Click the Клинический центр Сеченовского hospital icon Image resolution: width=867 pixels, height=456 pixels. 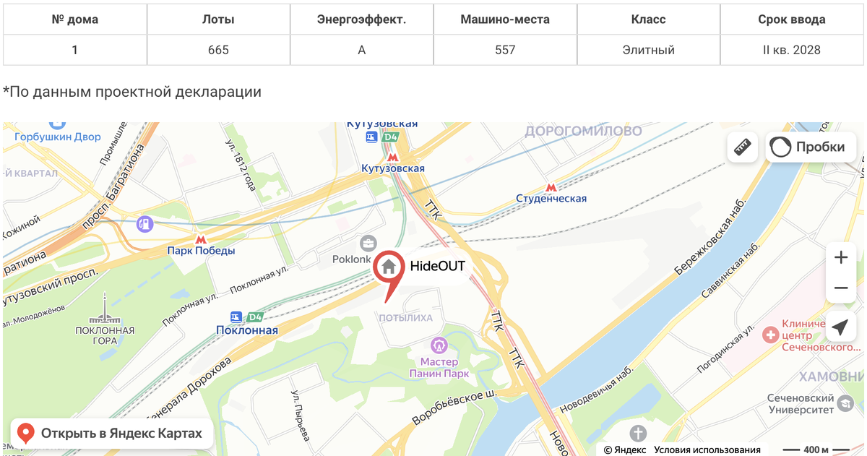point(771,335)
